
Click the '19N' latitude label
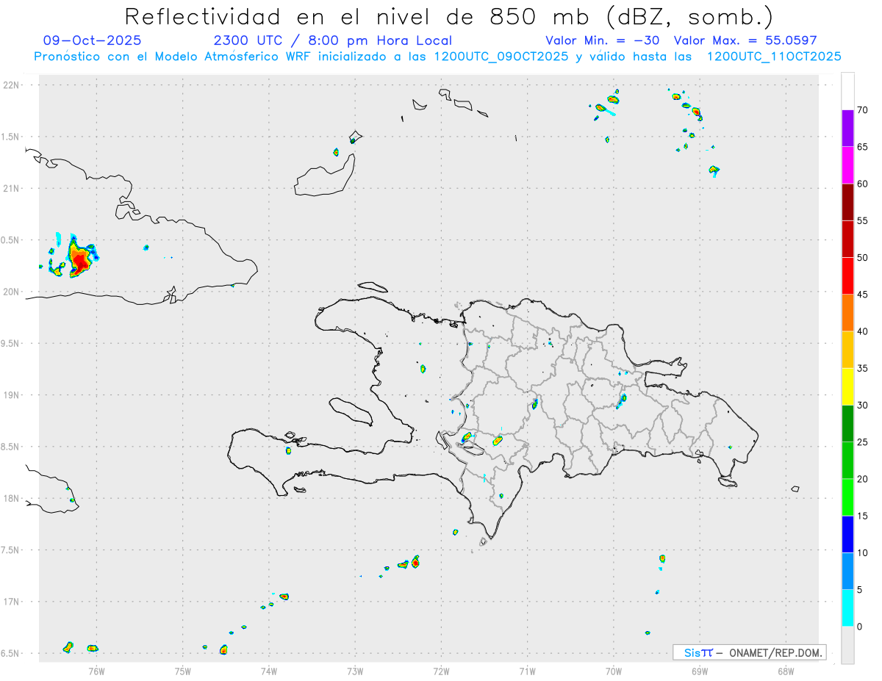[x=11, y=395]
